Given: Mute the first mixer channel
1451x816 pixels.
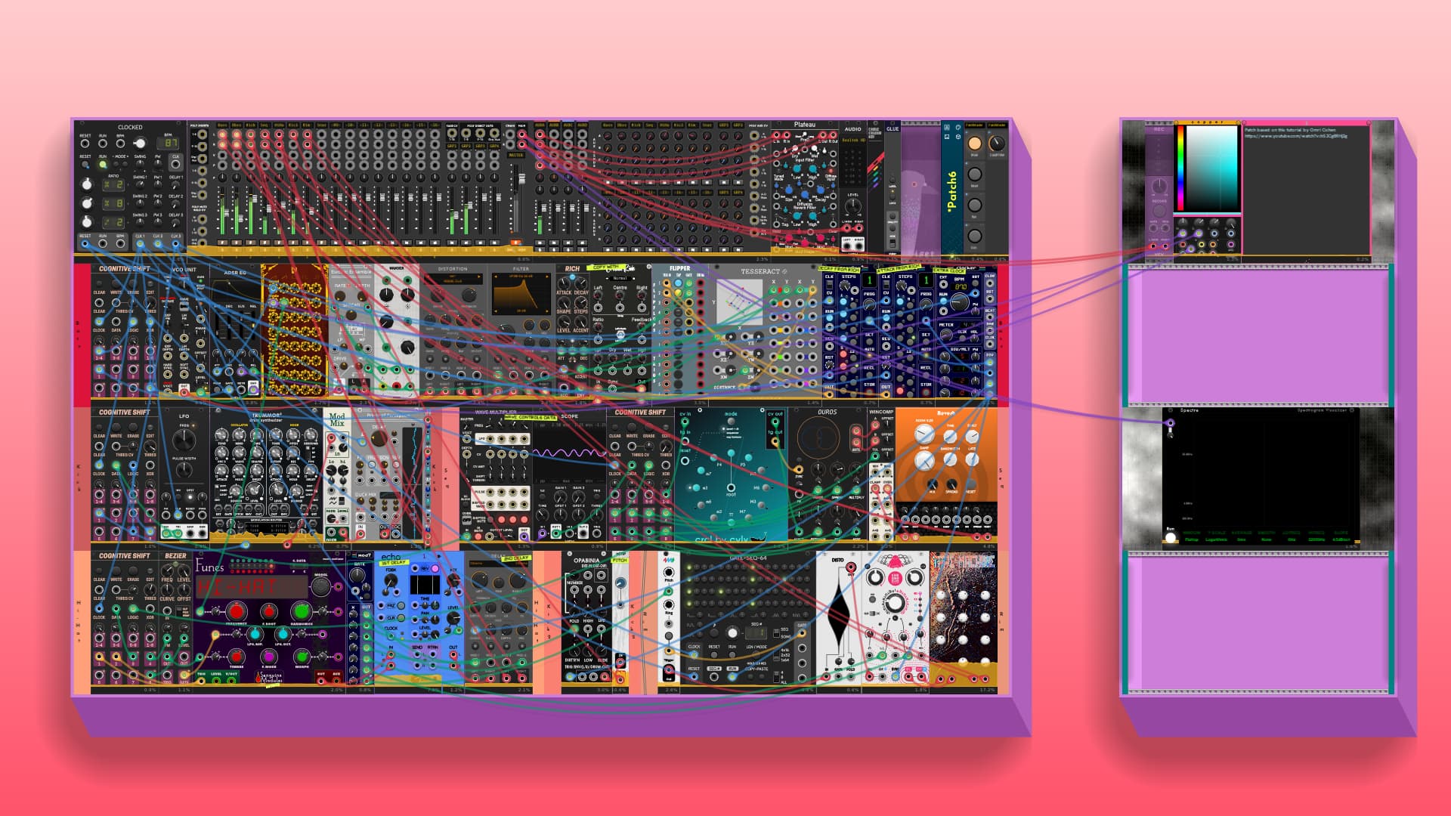Looking at the screenshot, I should point(223,242).
